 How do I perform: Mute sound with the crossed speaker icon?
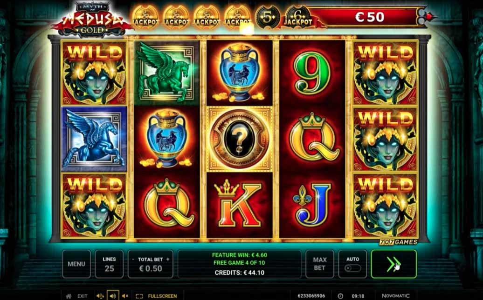pos(125,296)
